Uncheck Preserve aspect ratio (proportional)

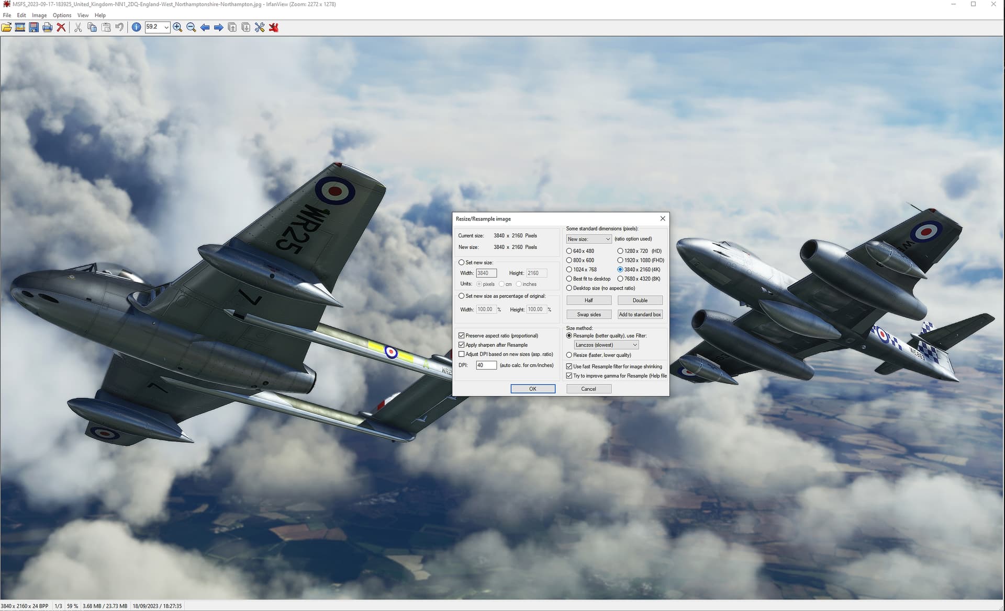click(462, 336)
